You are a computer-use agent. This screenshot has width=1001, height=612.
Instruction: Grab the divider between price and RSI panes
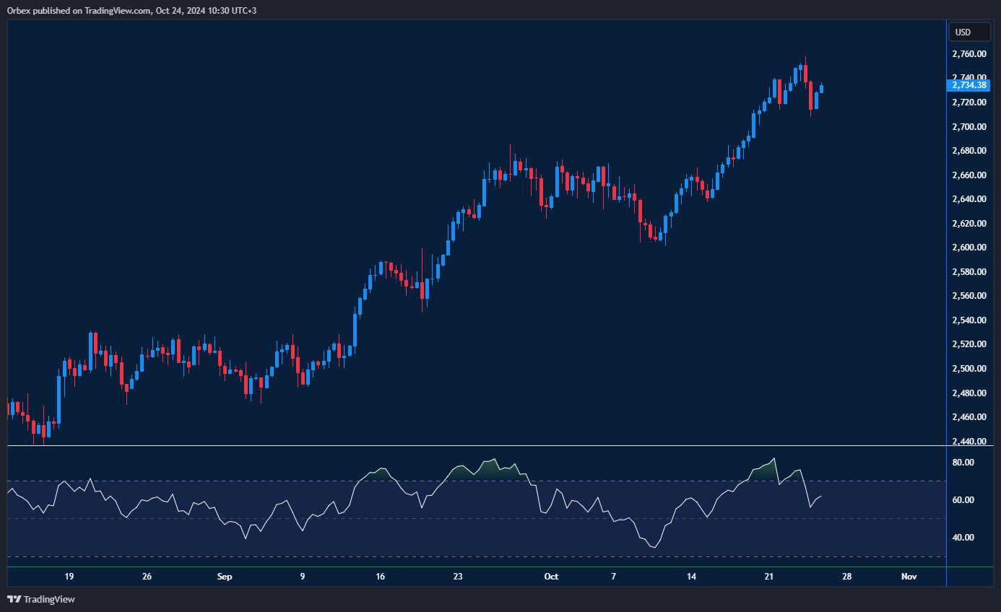(x=477, y=446)
